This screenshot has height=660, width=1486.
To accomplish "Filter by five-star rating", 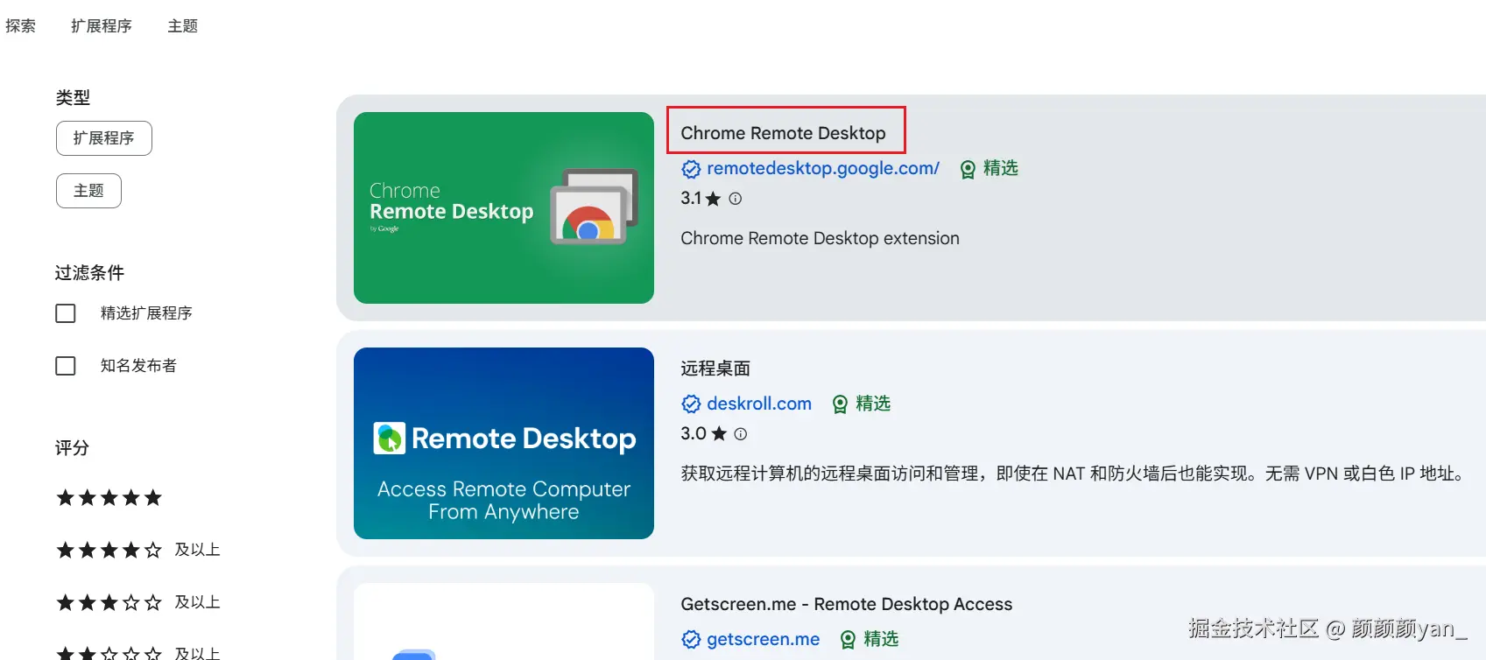I will pos(109,498).
